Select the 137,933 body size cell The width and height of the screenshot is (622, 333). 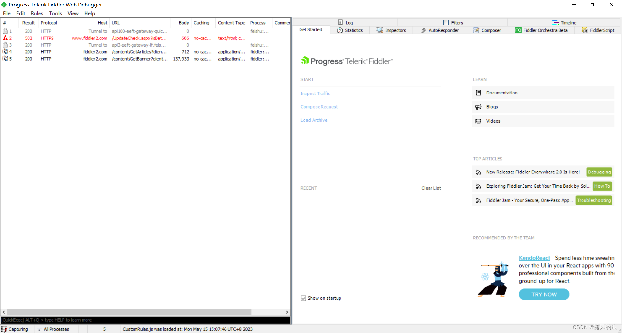pyautogui.click(x=181, y=59)
